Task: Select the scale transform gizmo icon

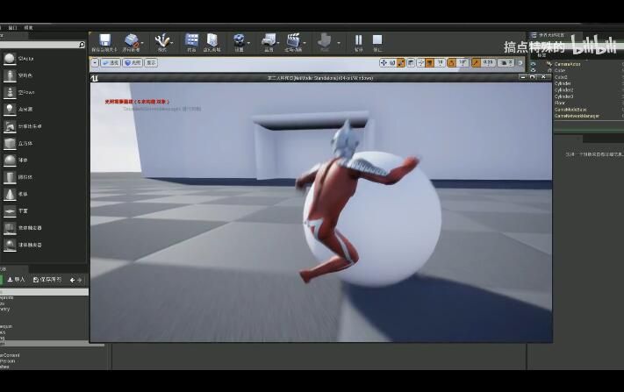Action: (401, 62)
